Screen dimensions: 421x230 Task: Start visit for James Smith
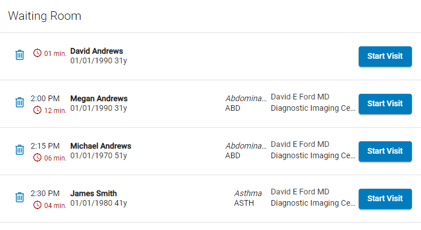385,199
